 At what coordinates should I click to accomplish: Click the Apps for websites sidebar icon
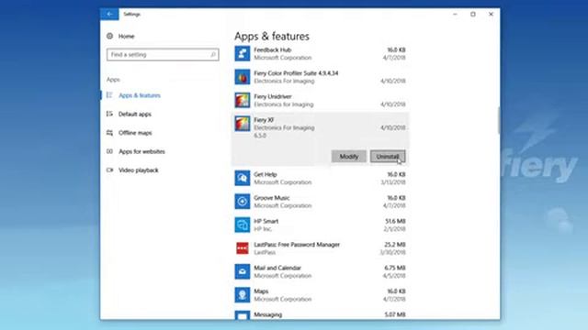click(x=109, y=151)
